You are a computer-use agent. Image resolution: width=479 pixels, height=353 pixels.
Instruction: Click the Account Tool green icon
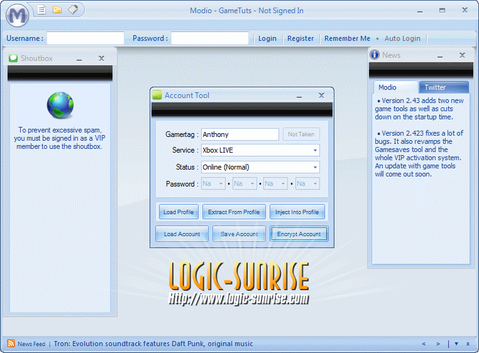click(x=157, y=95)
